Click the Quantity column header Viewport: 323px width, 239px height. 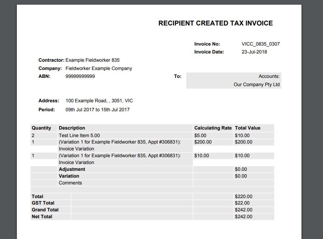pos(41,128)
